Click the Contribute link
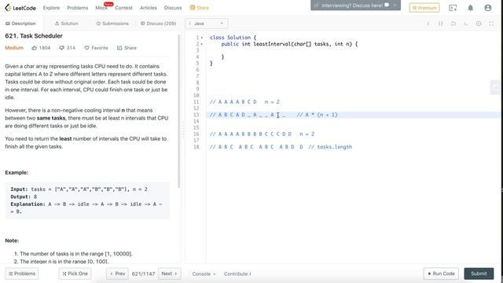 tap(237, 274)
